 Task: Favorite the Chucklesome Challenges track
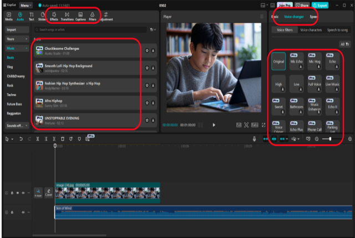(147, 50)
